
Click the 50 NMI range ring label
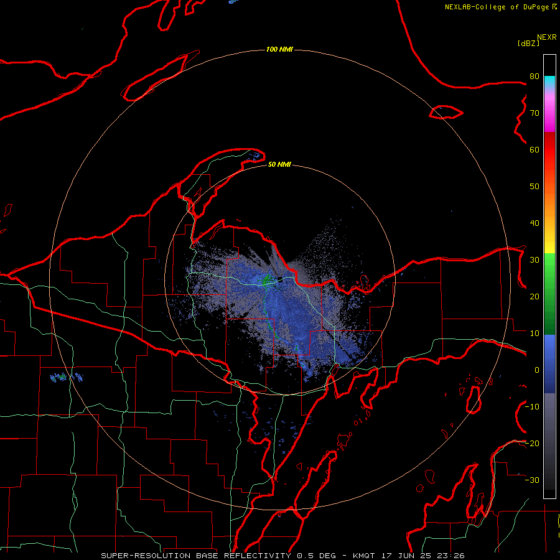click(x=279, y=164)
